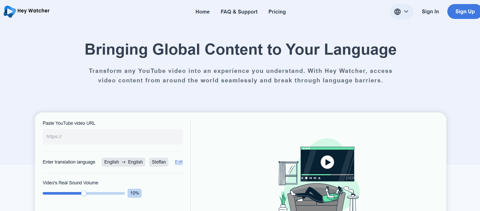The width and height of the screenshot is (480, 211).
Task: Click the skip-to-next icon in the illustration
Action: 315,178
